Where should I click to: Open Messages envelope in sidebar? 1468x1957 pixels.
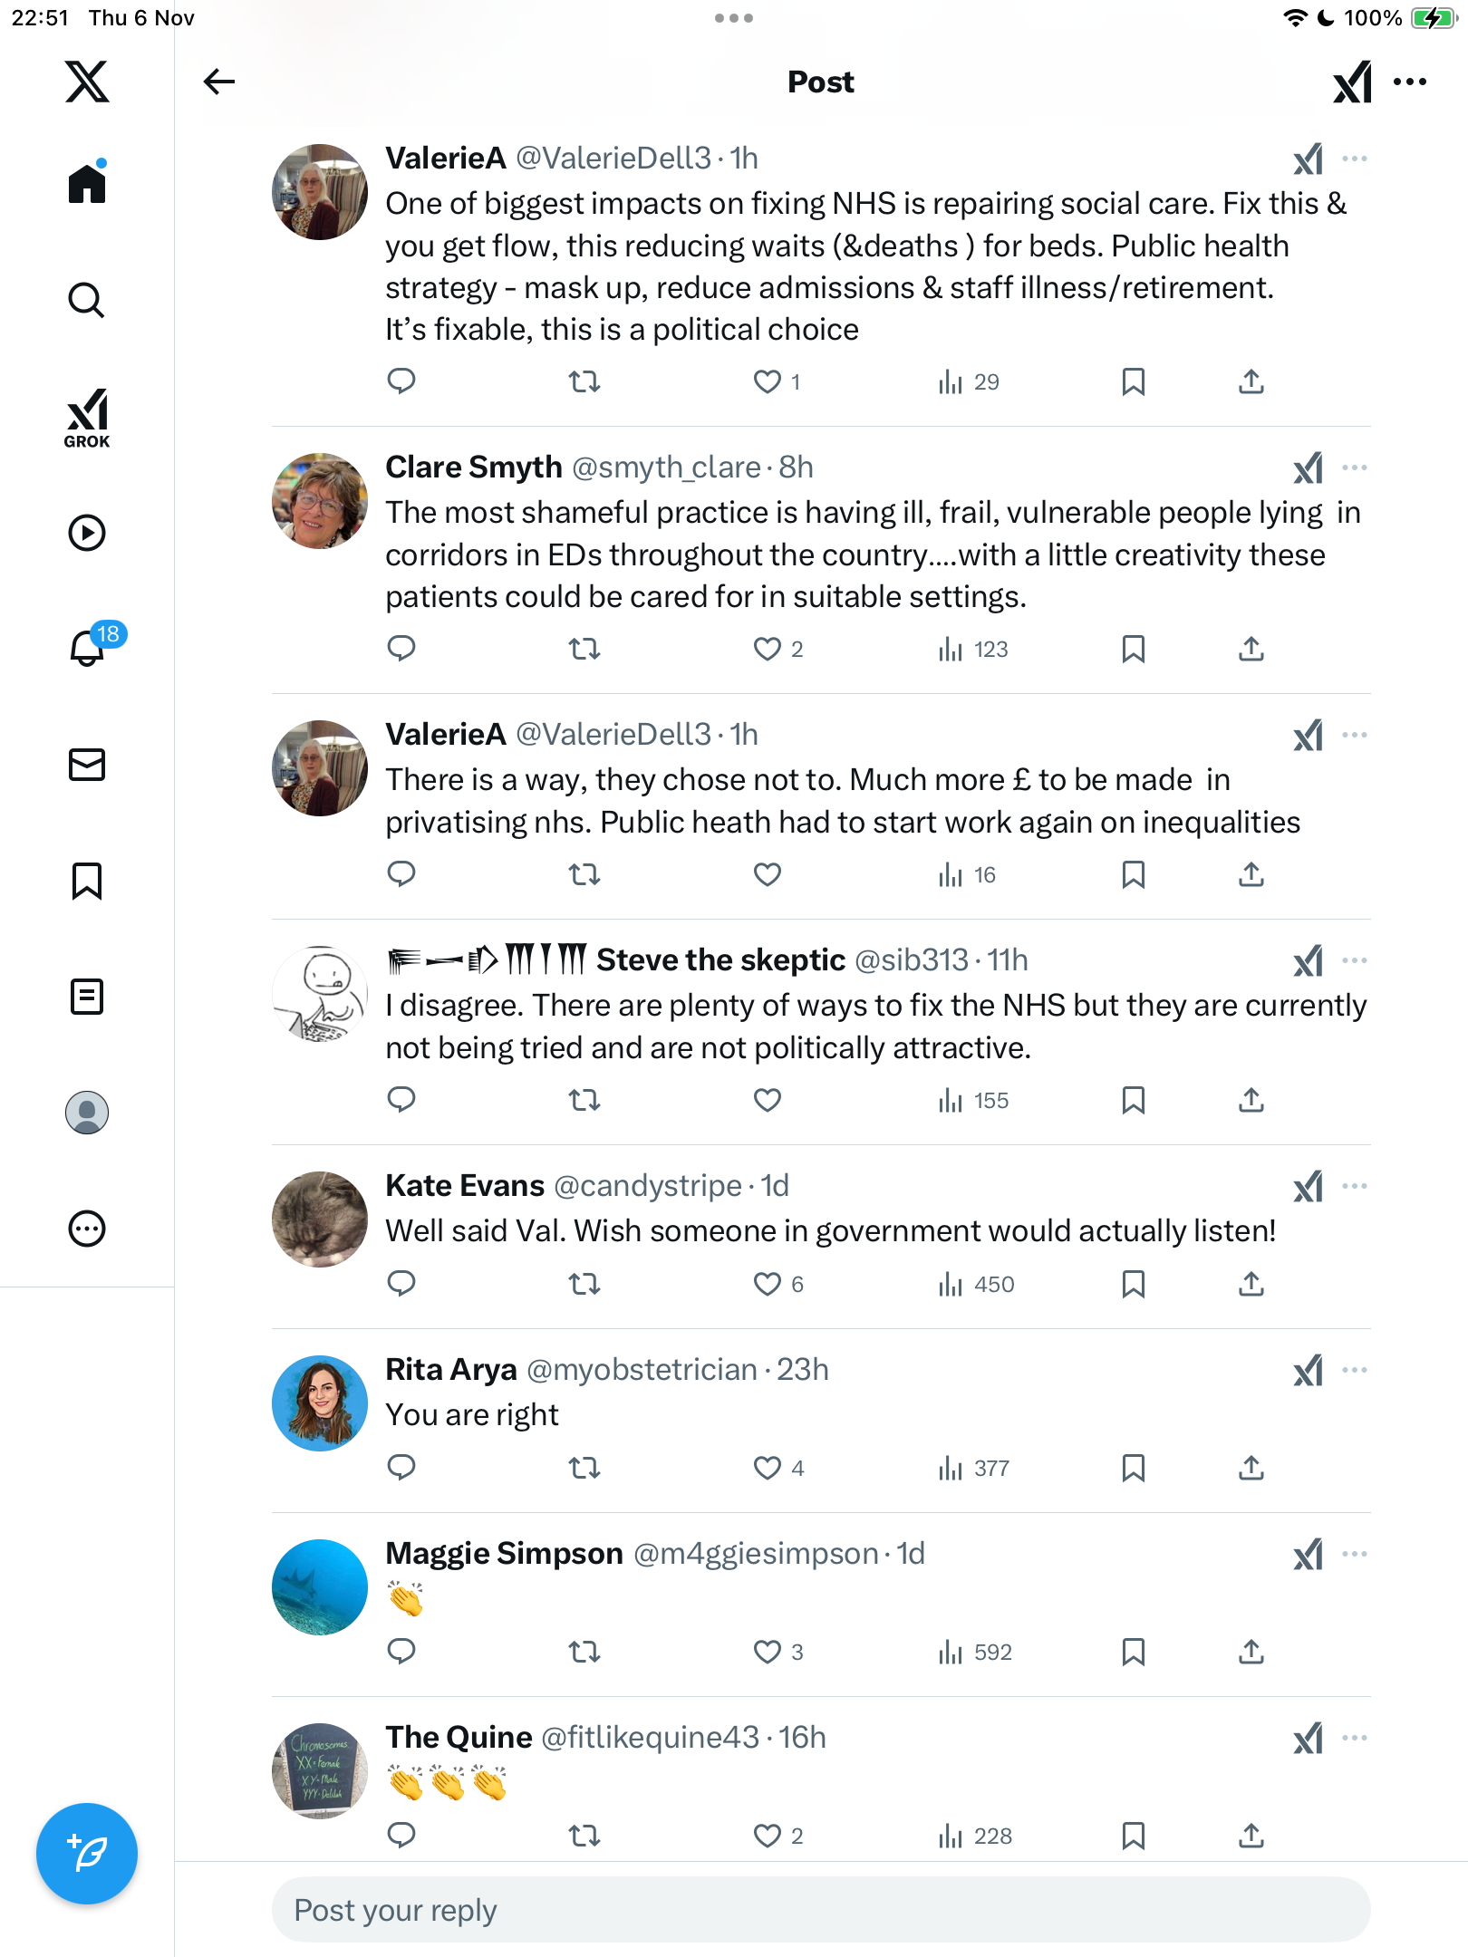coord(87,765)
